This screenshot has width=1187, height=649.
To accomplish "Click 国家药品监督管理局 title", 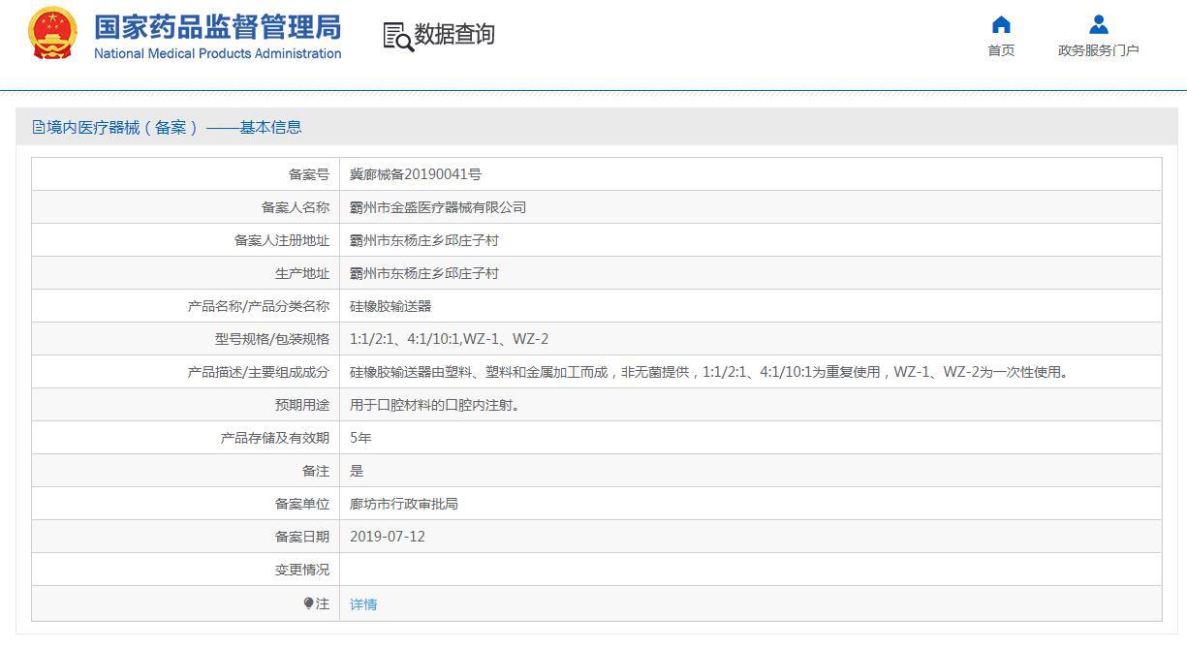I will (x=217, y=26).
